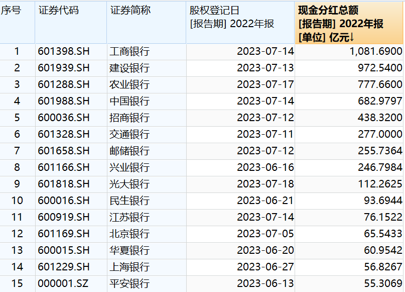
Task: Sort by 现金分红总额 column header
Action: pyautogui.click(x=349, y=23)
